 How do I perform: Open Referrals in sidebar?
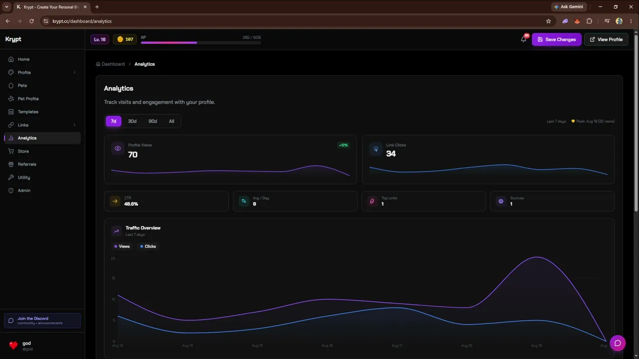click(42, 164)
